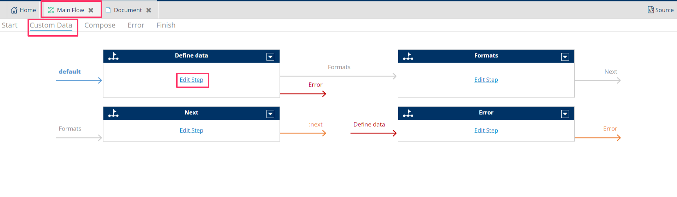The image size is (677, 197).
Task: Click the step icon on Error block
Action: click(408, 113)
